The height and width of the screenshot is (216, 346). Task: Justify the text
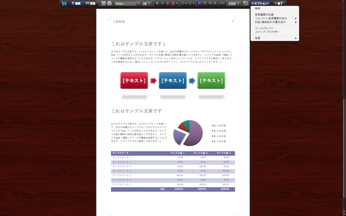[215, 3]
